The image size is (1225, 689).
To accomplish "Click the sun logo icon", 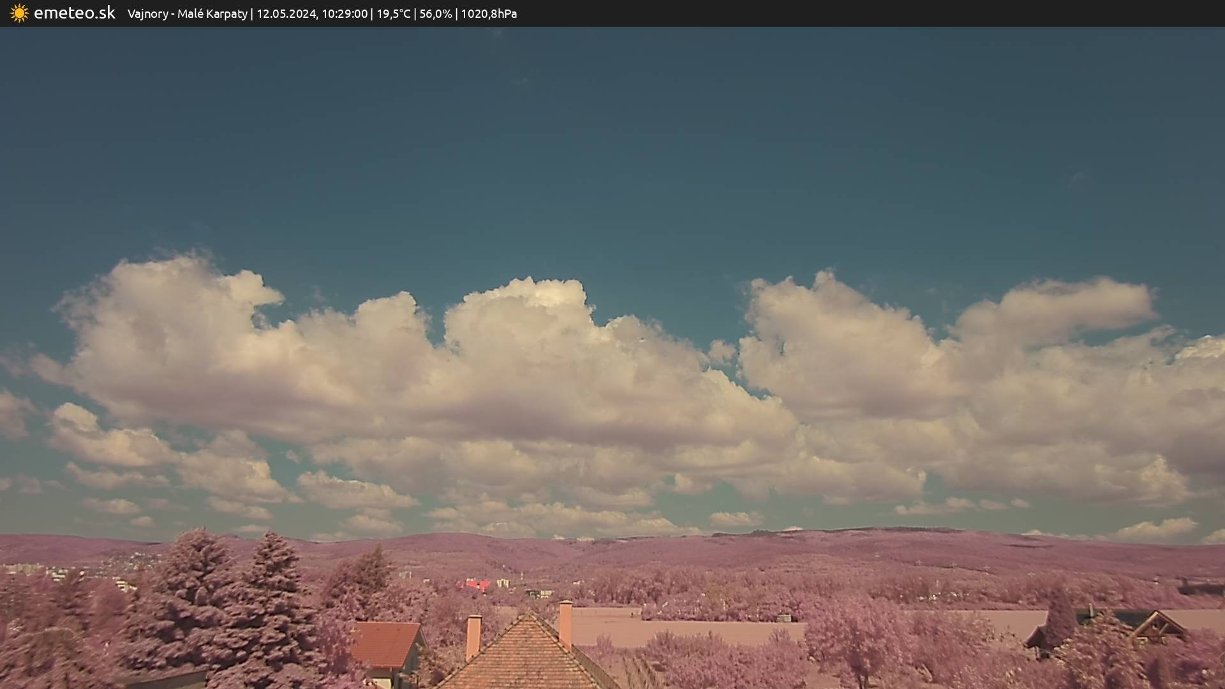I will (x=19, y=13).
